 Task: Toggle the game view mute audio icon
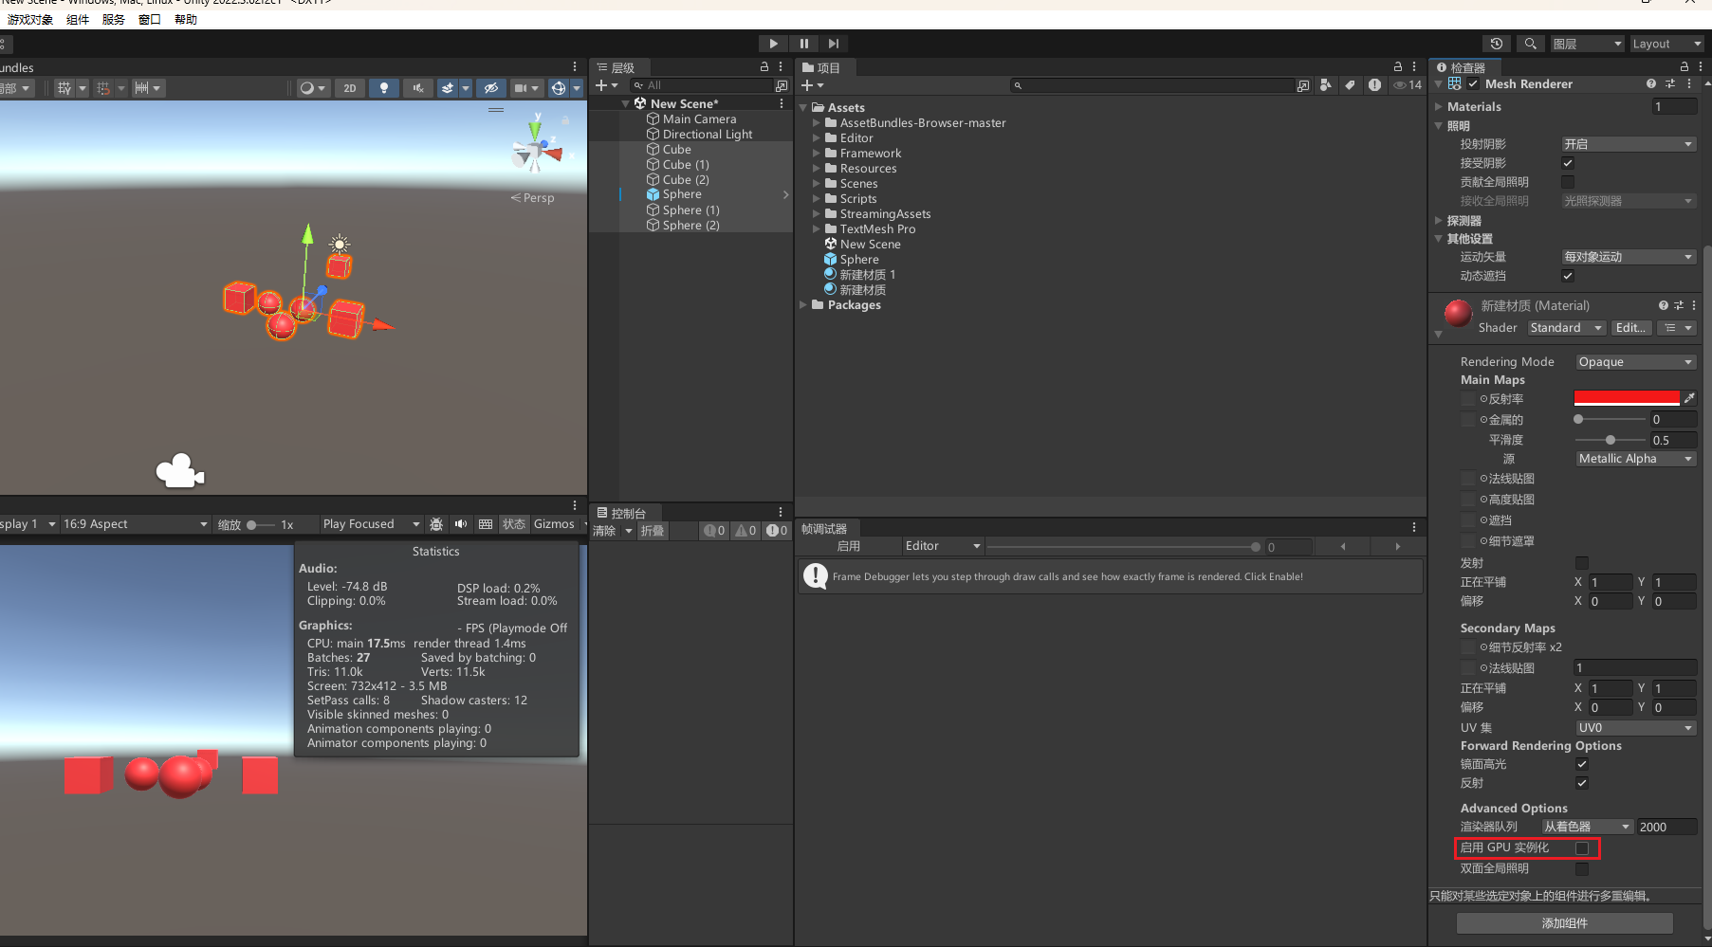click(461, 524)
